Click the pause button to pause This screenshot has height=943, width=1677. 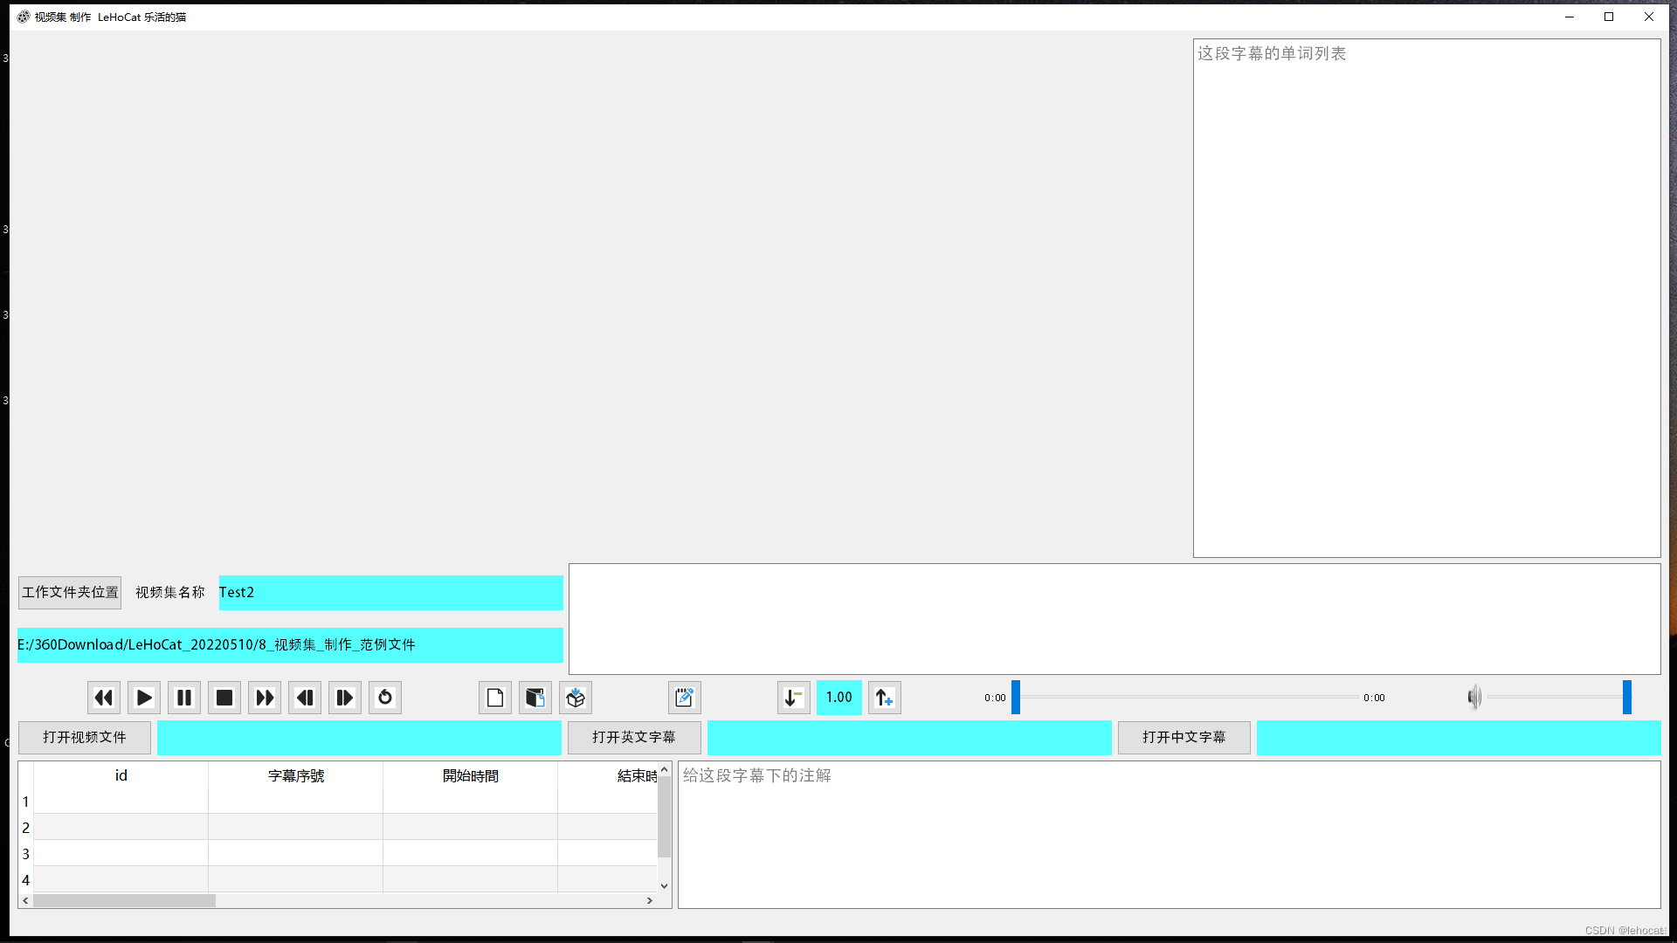(184, 698)
